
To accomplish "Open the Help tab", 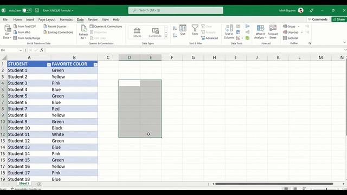I will pyautogui.click(x=116, y=19).
